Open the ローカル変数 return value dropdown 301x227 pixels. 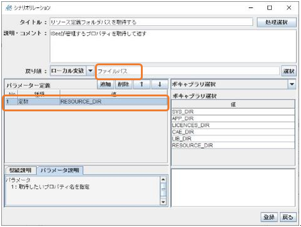(90, 71)
